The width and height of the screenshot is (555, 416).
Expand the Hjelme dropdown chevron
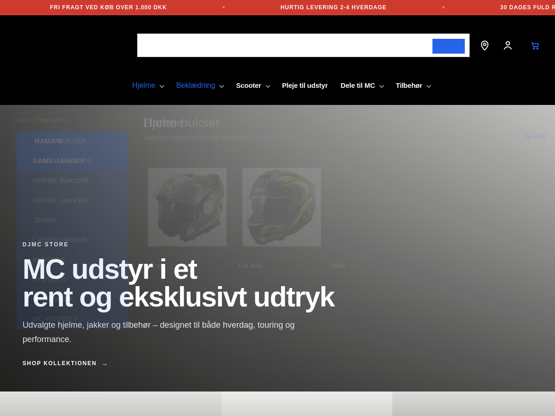(162, 86)
